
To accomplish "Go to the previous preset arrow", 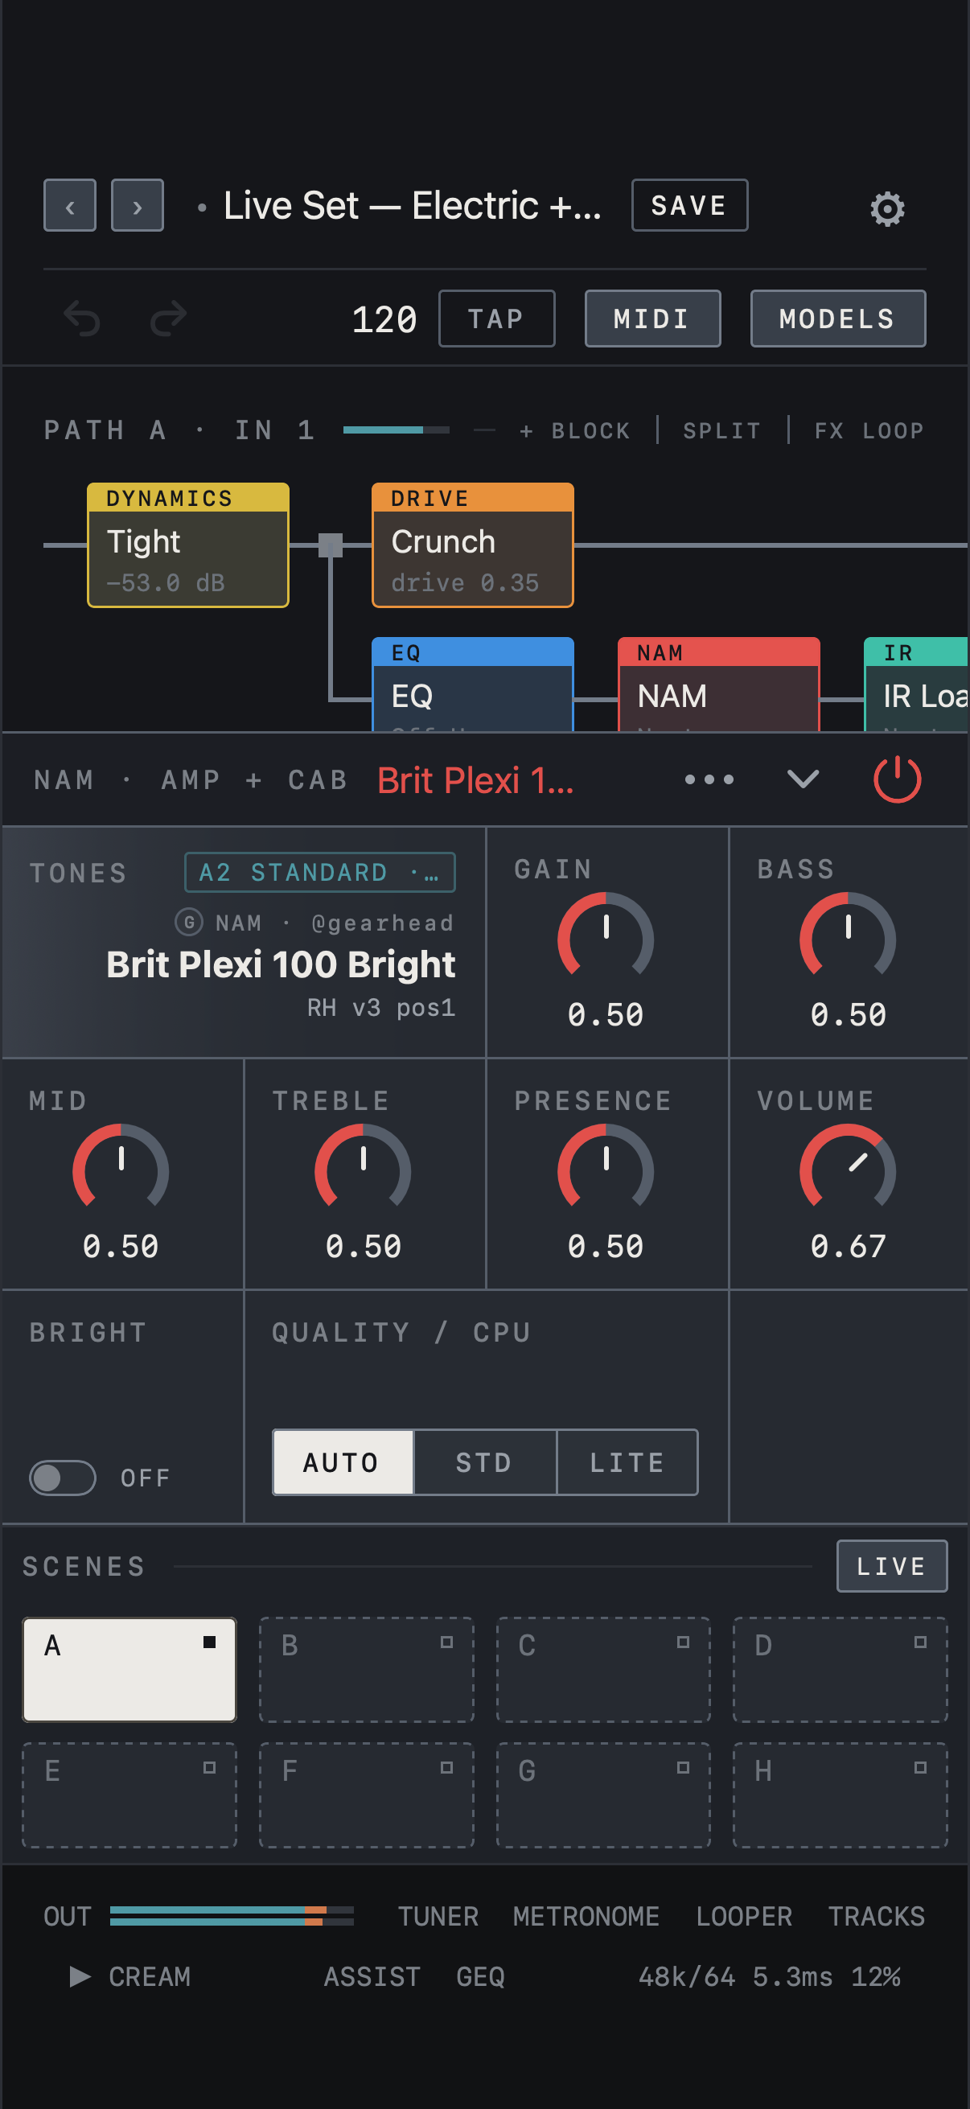I will [x=70, y=205].
